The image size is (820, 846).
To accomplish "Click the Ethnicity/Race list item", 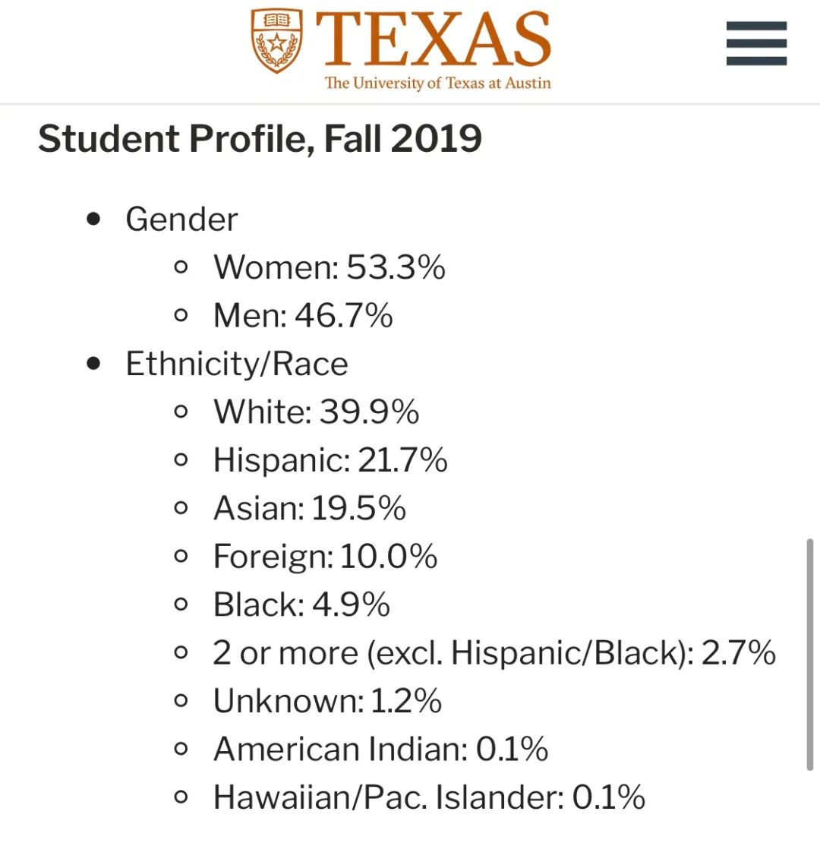I will pyautogui.click(x=237, y=364).
